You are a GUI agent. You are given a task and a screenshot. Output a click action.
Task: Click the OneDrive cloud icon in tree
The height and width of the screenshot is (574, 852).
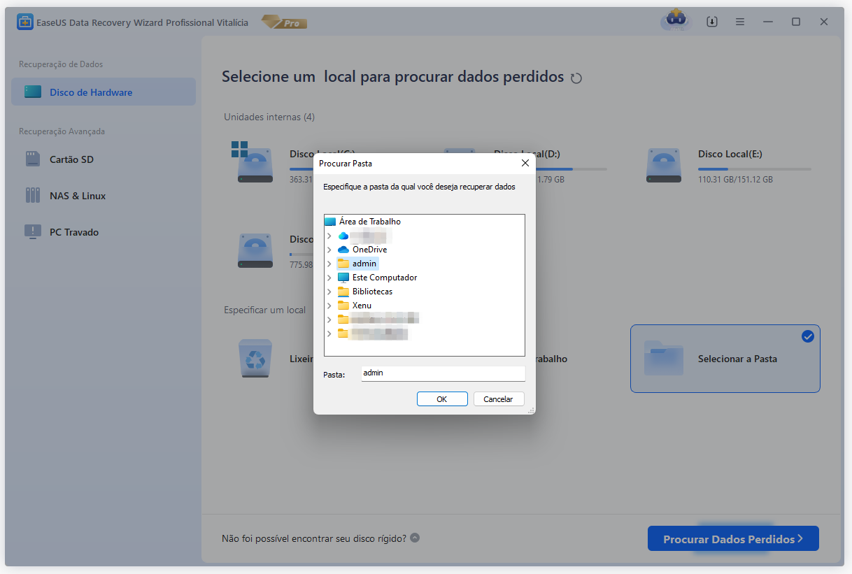pos(343,250)
